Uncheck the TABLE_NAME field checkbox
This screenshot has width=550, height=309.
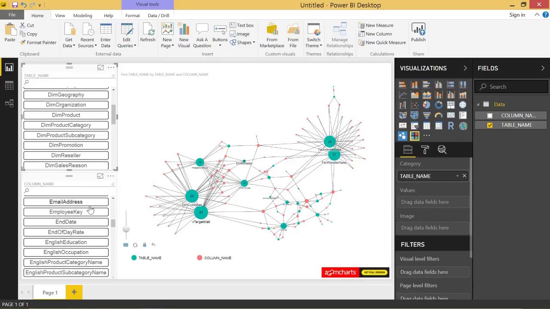point(489,125)
